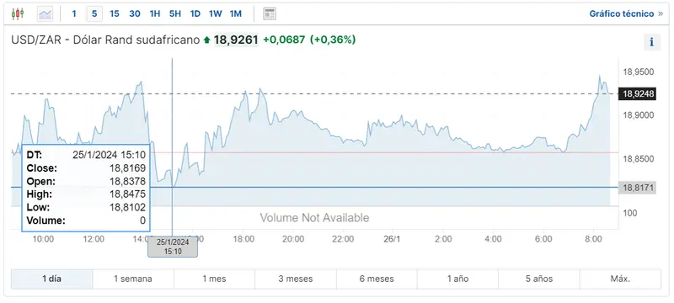Select the 5H interval
674x303 pixels.
pos(175,13)
